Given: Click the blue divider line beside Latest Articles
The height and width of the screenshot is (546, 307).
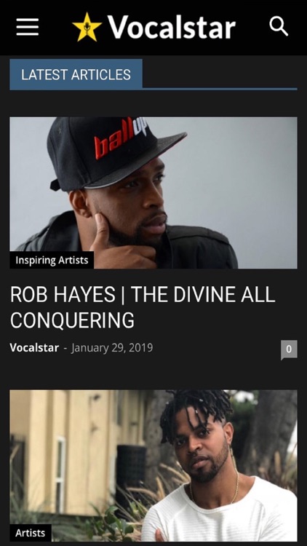Looking at the screenshot, I should pyautogui.click(x=220, y=89).
